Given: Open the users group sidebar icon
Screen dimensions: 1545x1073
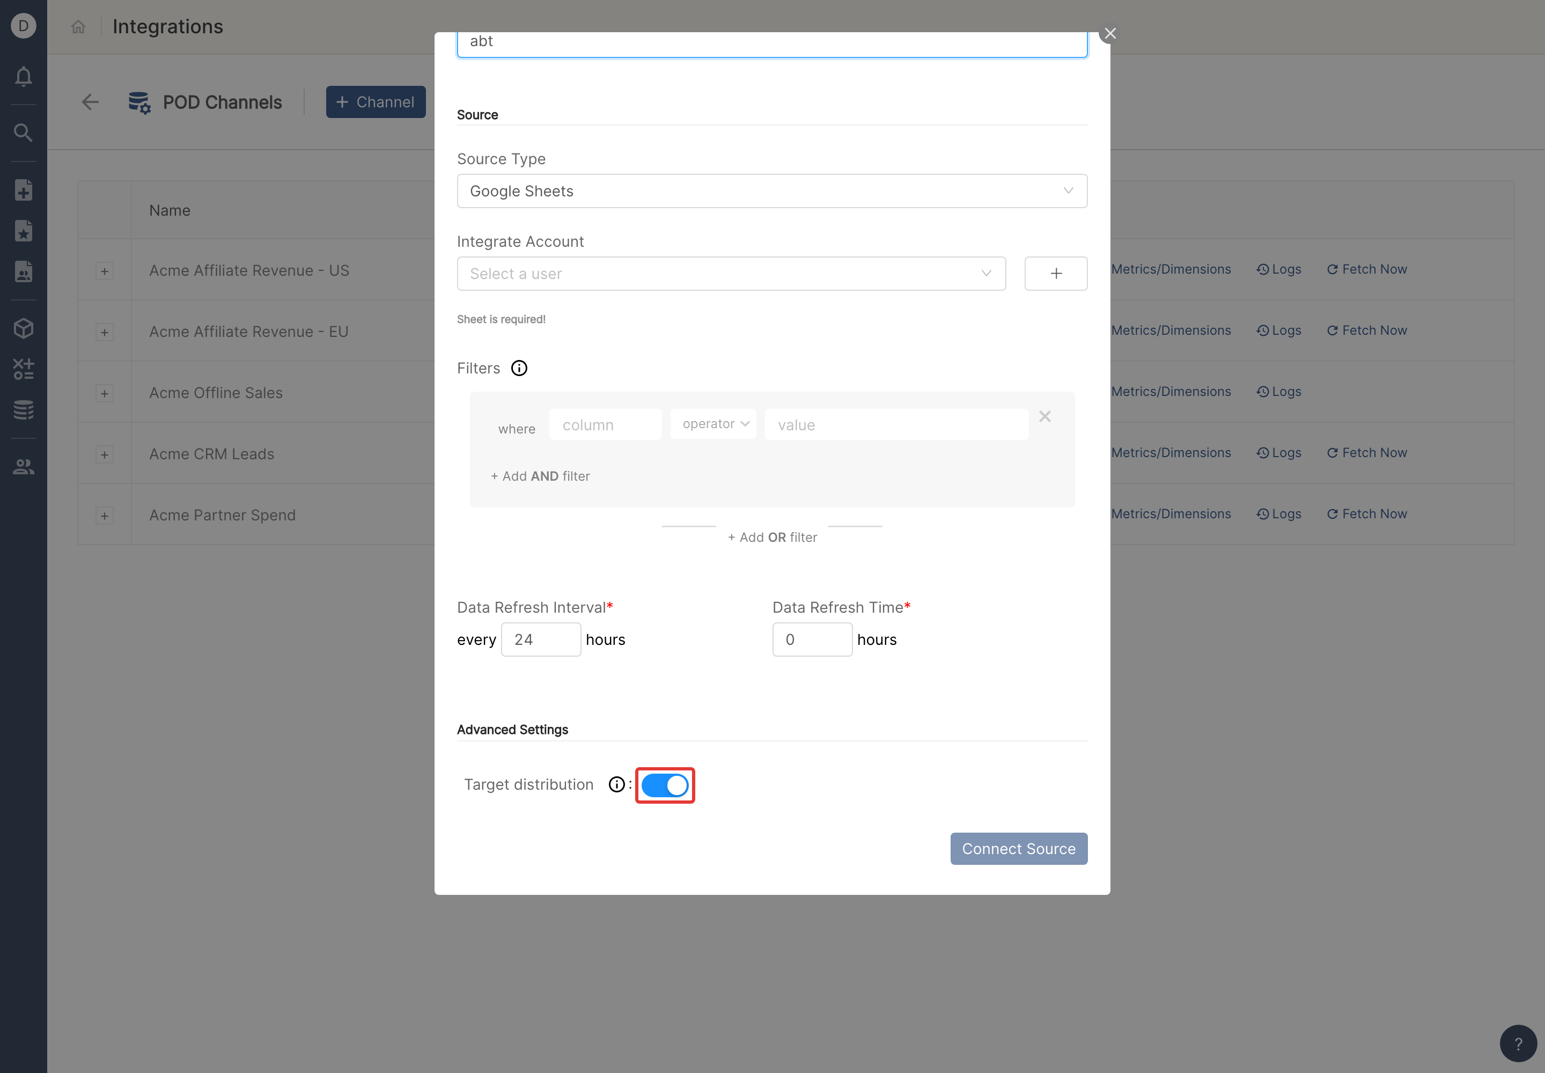Looking at the screenshot, I should 24,467.
